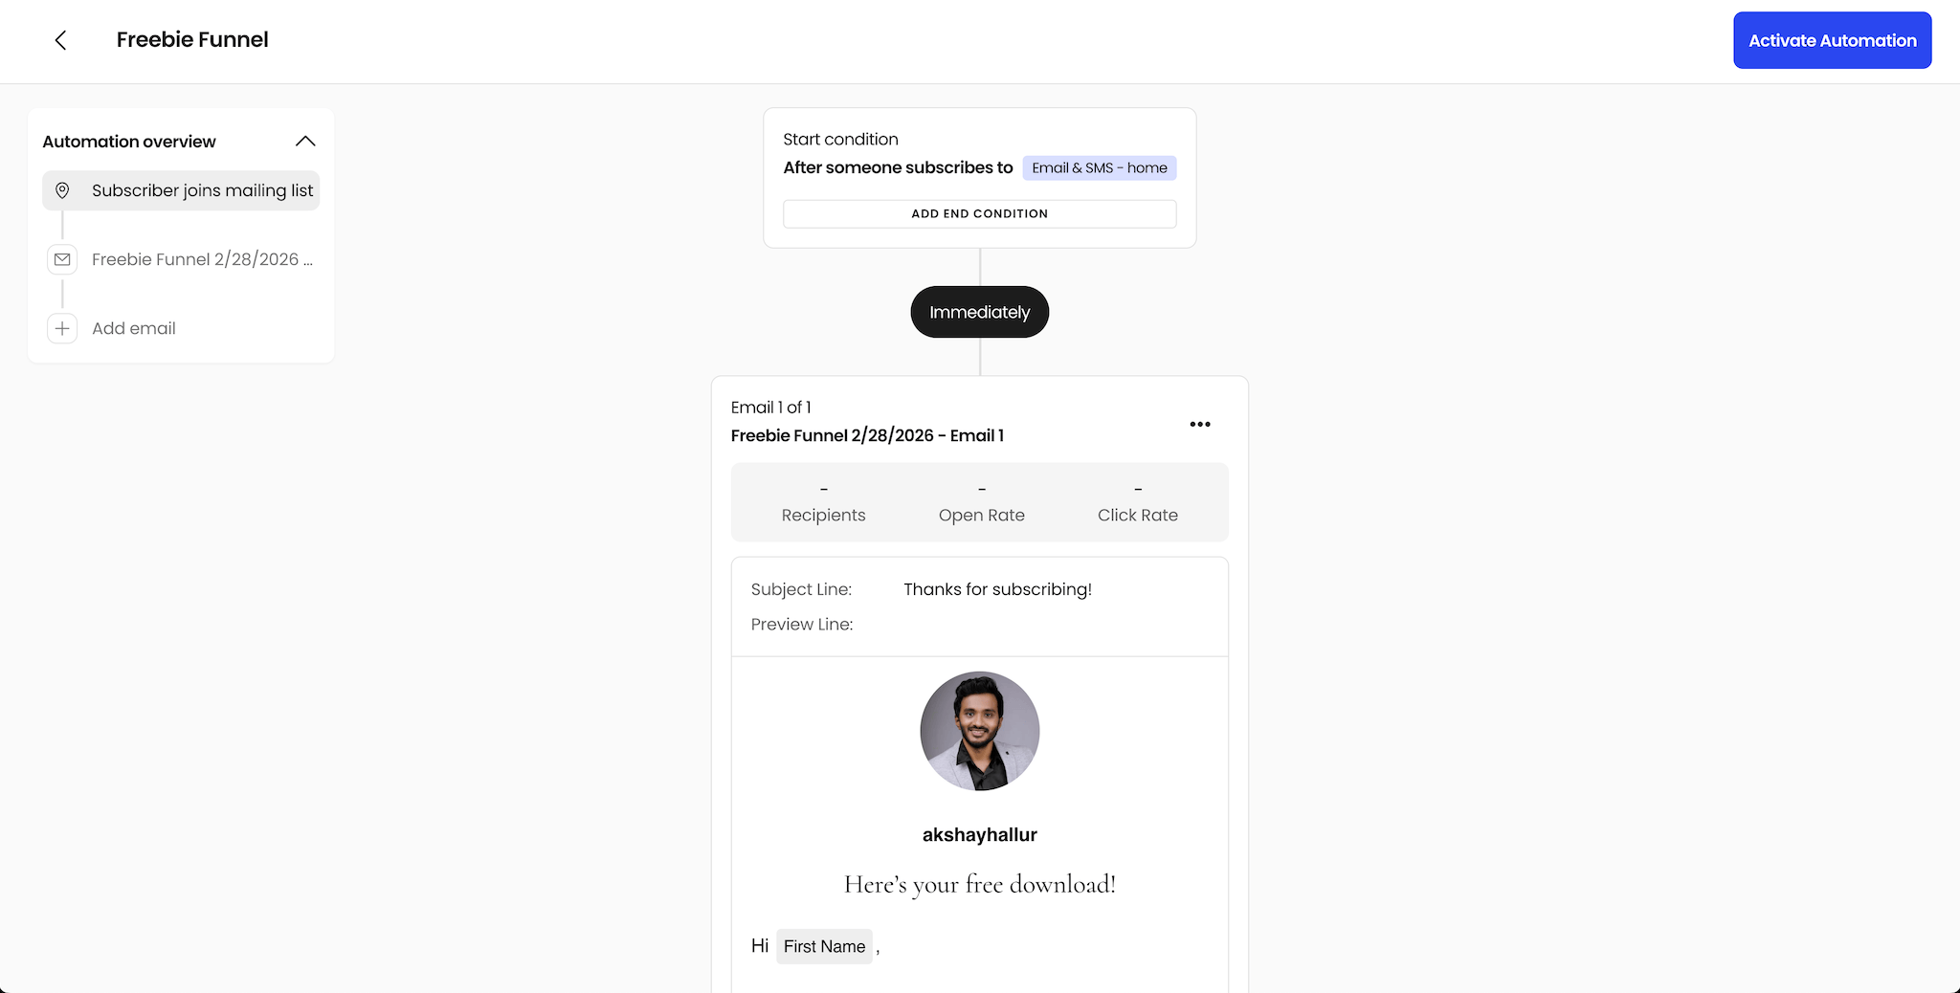Click the location pin icon beside Subscriber joins

pos(63,190)
